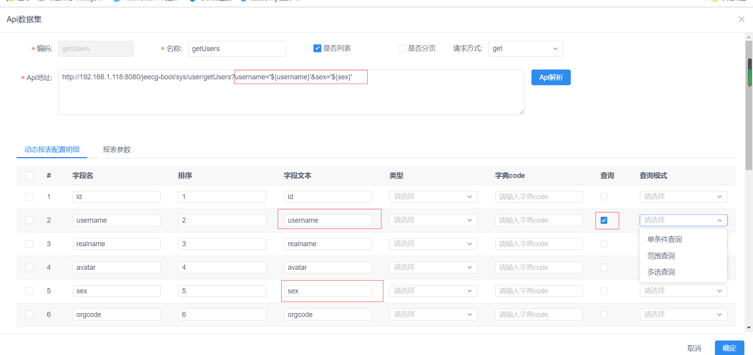The width and height of the screenshot is (753, 355).
Task: Click the 确定 confirm button
Action: (x=729, y=348)
